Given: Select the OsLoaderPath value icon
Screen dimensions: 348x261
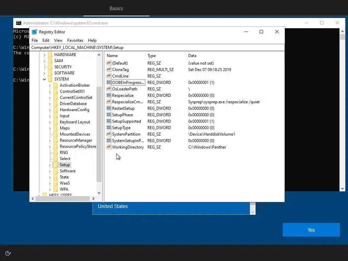Looking at the screenshot, I should (x=108, y=89).
